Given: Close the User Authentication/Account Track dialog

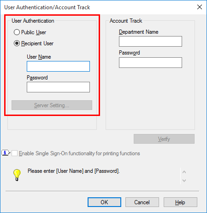Looking at the screenshot, I should 200,7.
